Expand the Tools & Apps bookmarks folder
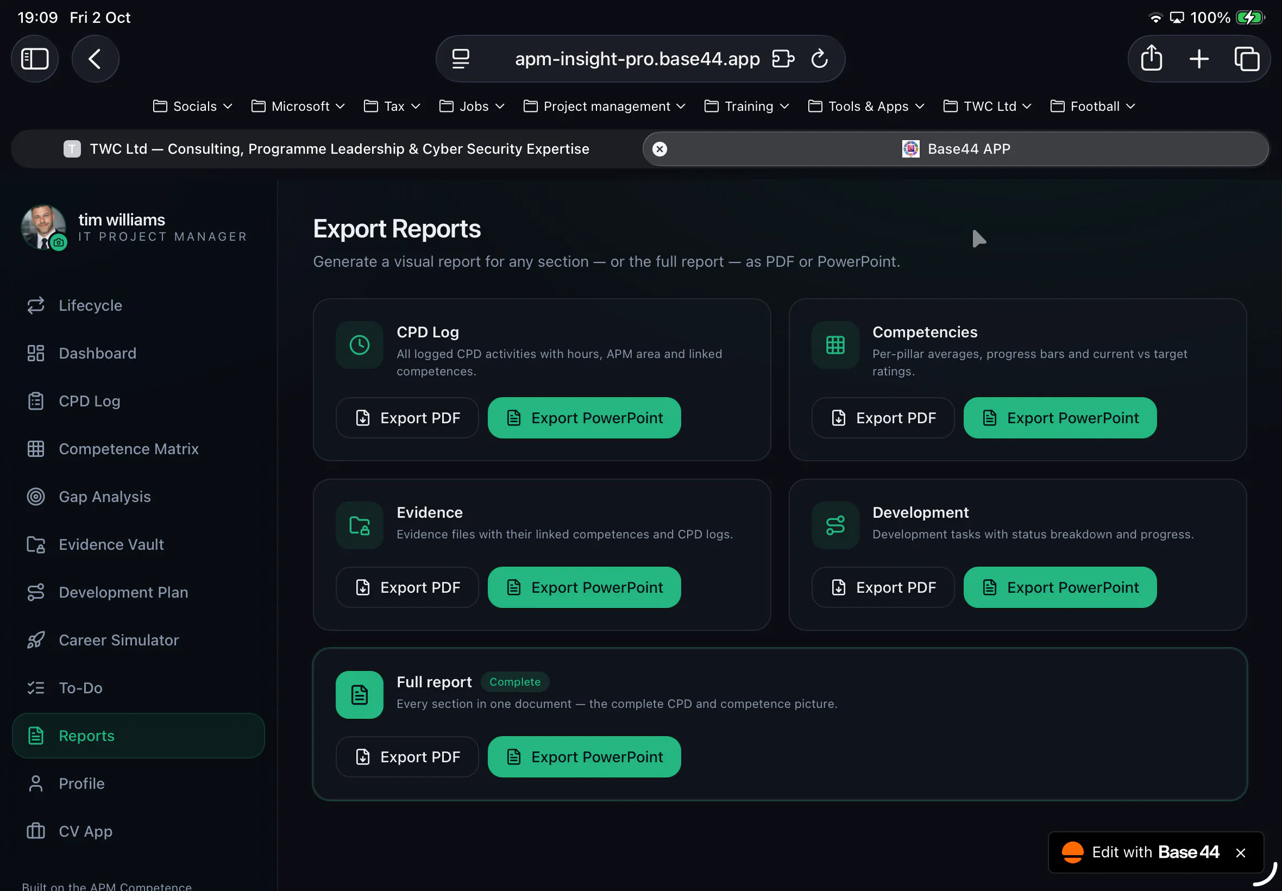This screenshot has height=891, width=1282. [x=866, y=106]
